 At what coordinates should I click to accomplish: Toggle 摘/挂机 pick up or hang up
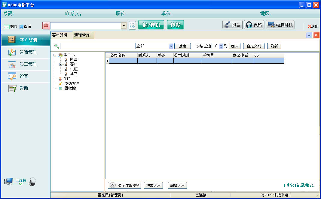click(x=151, y=25)
